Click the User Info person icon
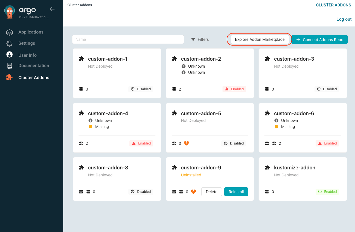Screen dimensions: 355x232 coord(9,55)
